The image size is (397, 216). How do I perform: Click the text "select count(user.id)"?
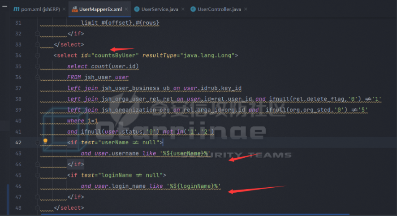[x=103, y=66]
